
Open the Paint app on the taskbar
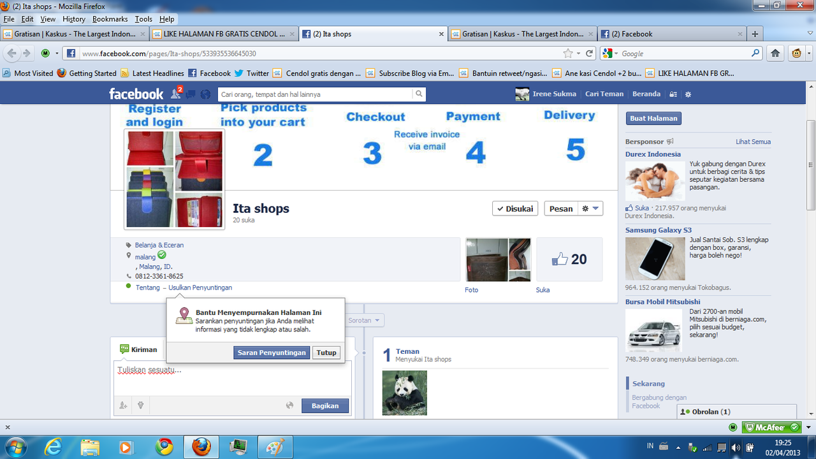click(275, 446)
